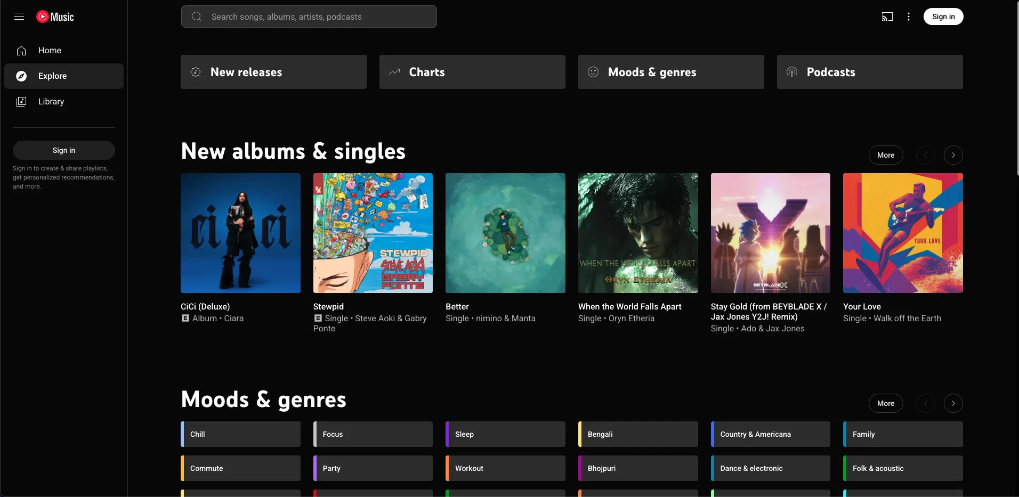Image resolution: width=1019 pixels, height=497 pixels.
Task: Open the New releases section
Action: click(x=273, y=72)
